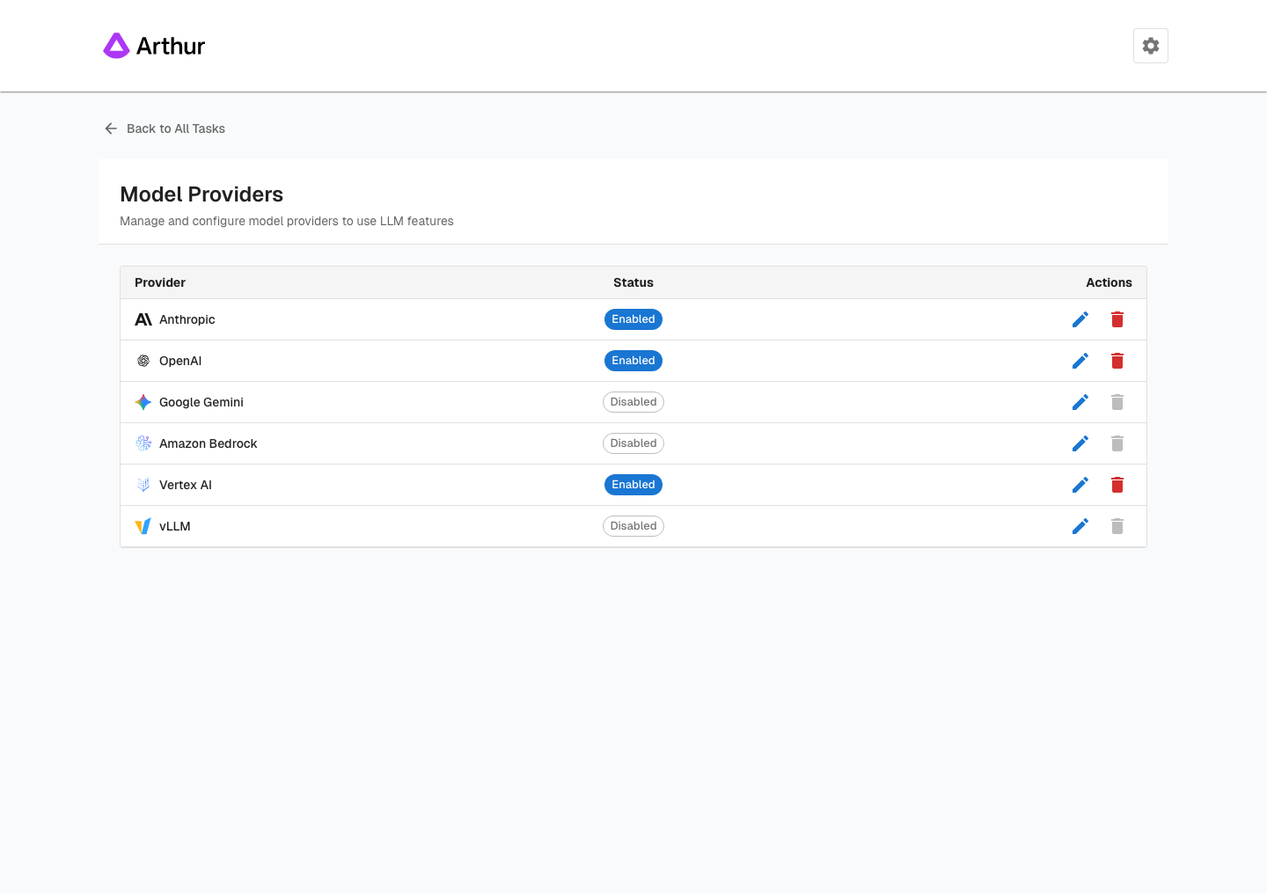Viewport: 1267px width, 893px height.
Task: Go back to All Tasks
Action: (x=175, y=128)
